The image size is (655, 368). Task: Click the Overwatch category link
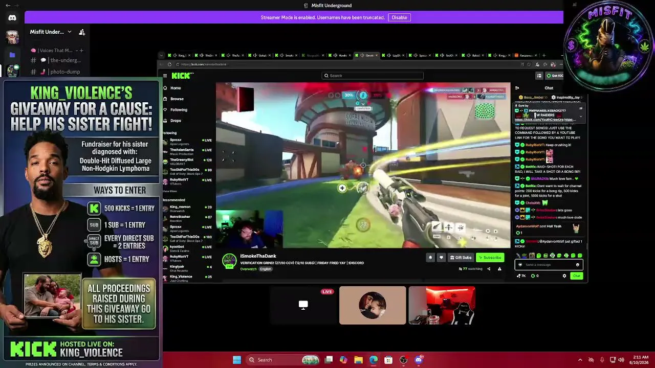point(248,269)
